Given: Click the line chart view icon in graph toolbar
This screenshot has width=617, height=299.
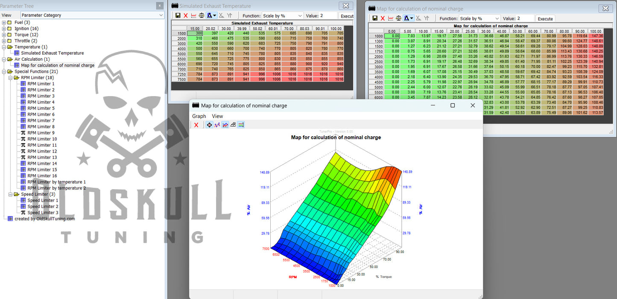Looking at the screenshot, I should tap(225, 125).
